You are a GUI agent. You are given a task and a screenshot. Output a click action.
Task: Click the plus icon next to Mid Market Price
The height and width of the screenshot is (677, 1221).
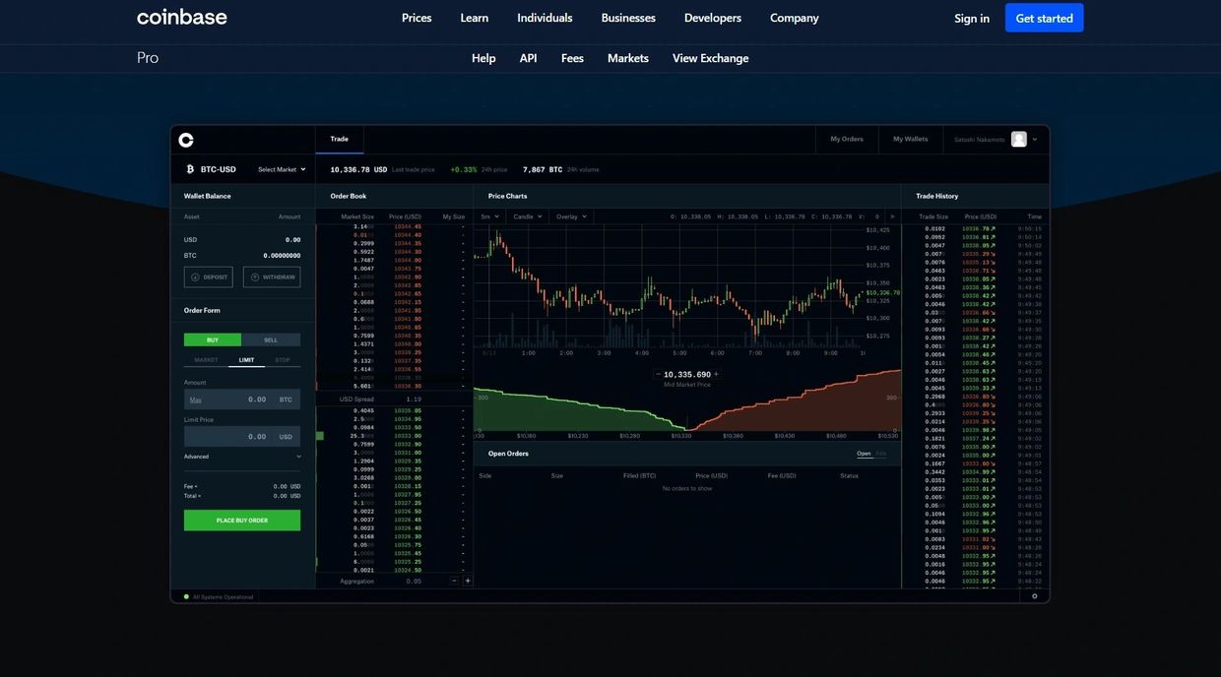[x=716, y=374]
